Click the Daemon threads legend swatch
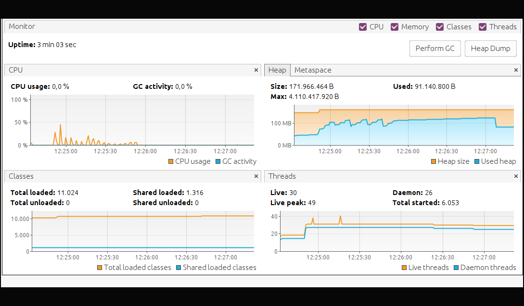Image resolution: width=524 pixels, height=306 pixels. click(456, 268)
